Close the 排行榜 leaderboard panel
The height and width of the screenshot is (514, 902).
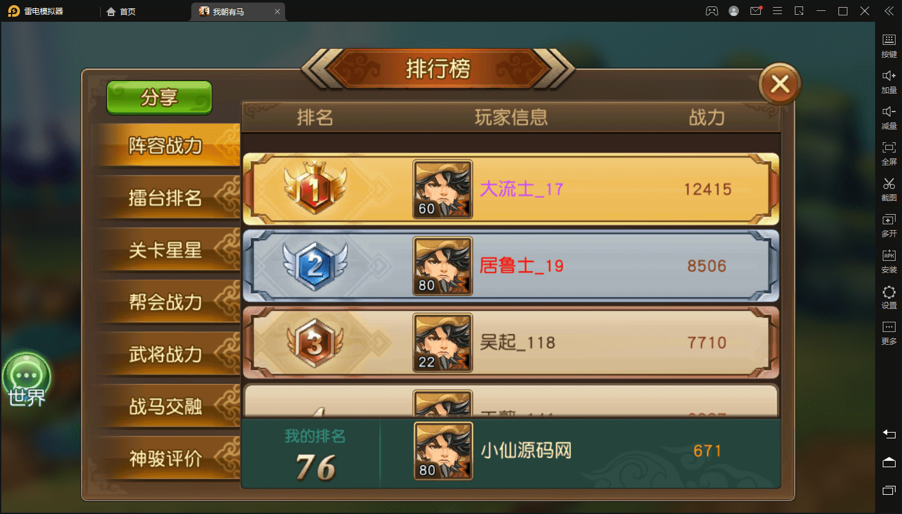pos(779,84)
